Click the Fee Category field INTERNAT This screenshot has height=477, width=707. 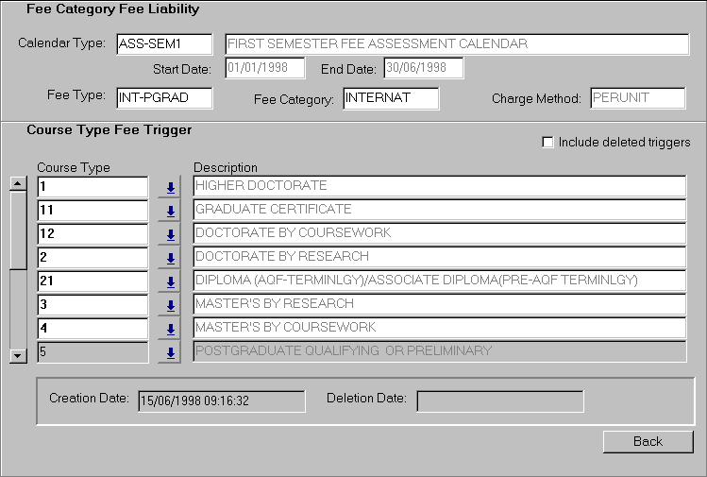click(391, 97)
